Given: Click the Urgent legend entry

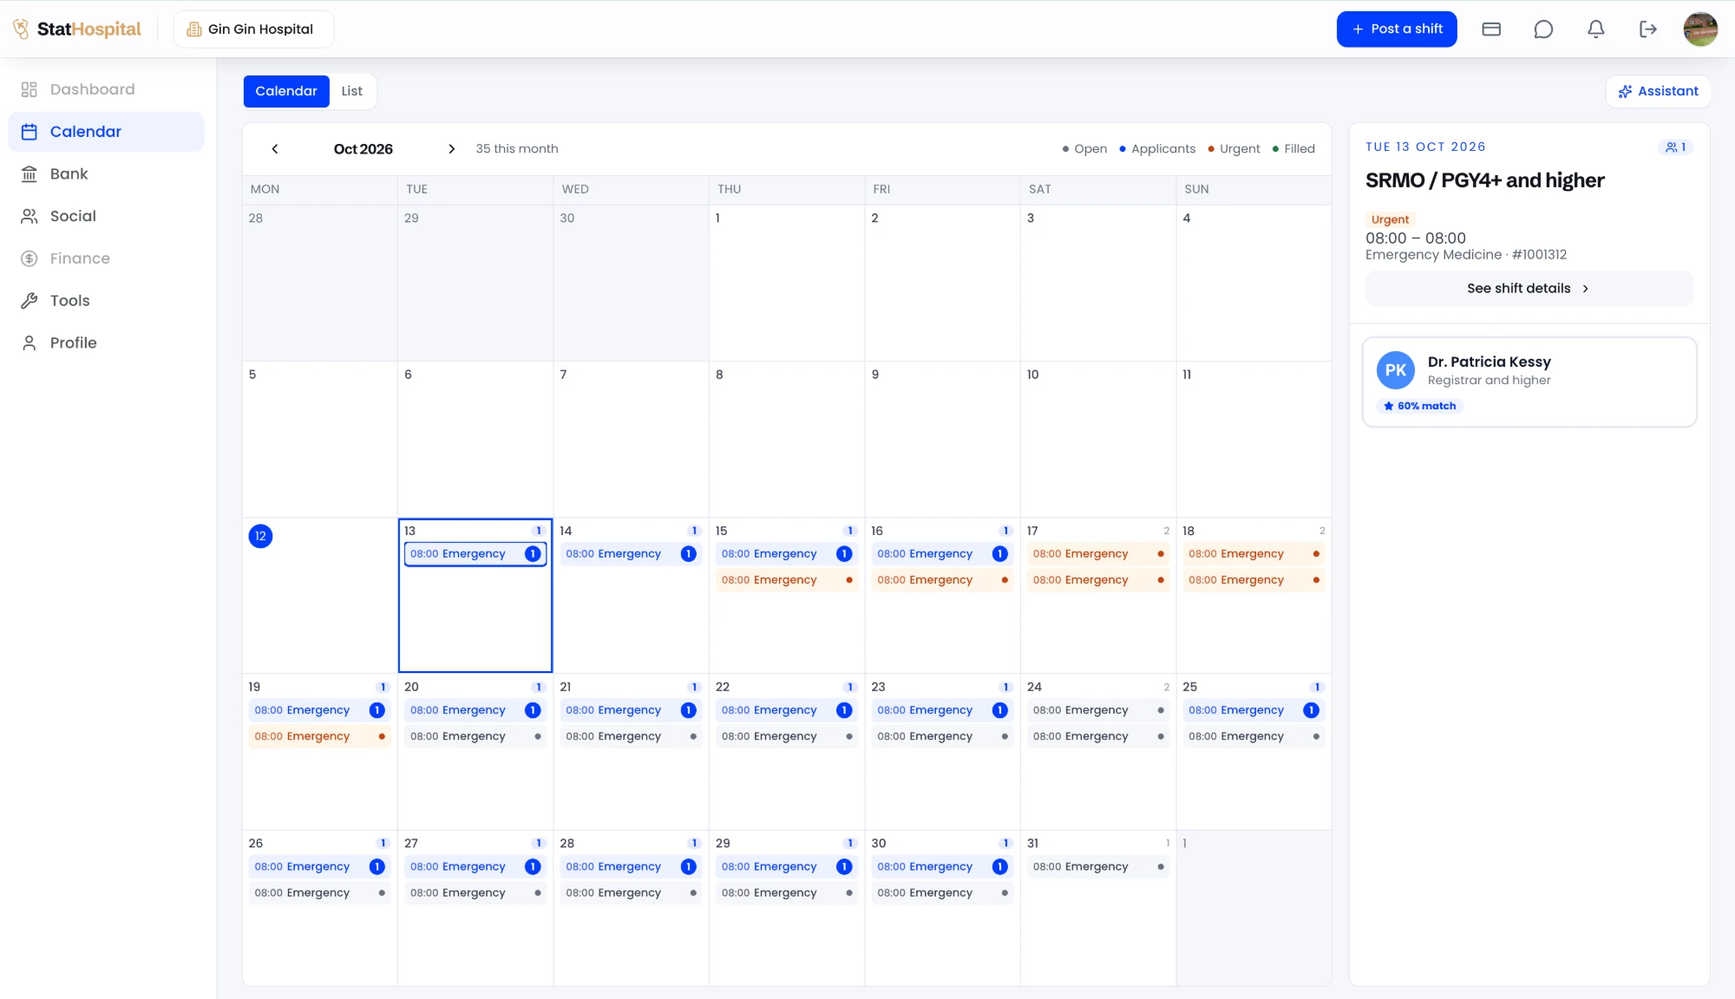Looking at the screenshot, I should point(1234,149).
